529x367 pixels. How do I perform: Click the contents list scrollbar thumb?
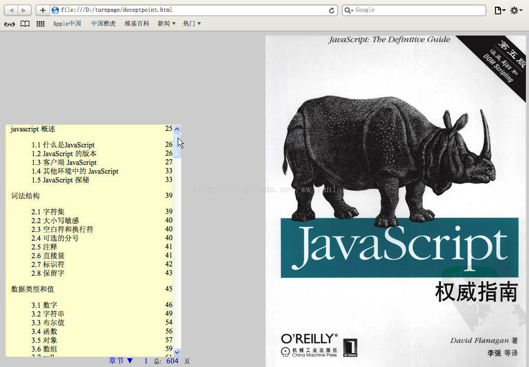click(177, 145)
